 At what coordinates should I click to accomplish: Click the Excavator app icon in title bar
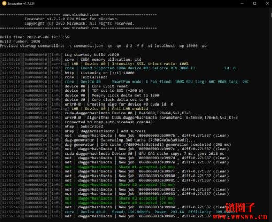[x=4, y=3]
